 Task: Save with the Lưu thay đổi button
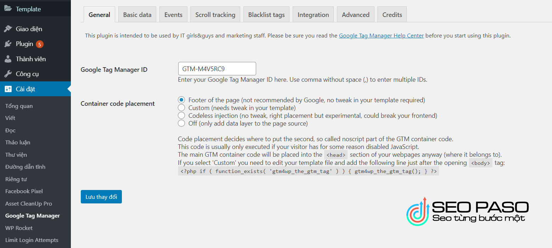pyautogui.click(x=101, y=197)
